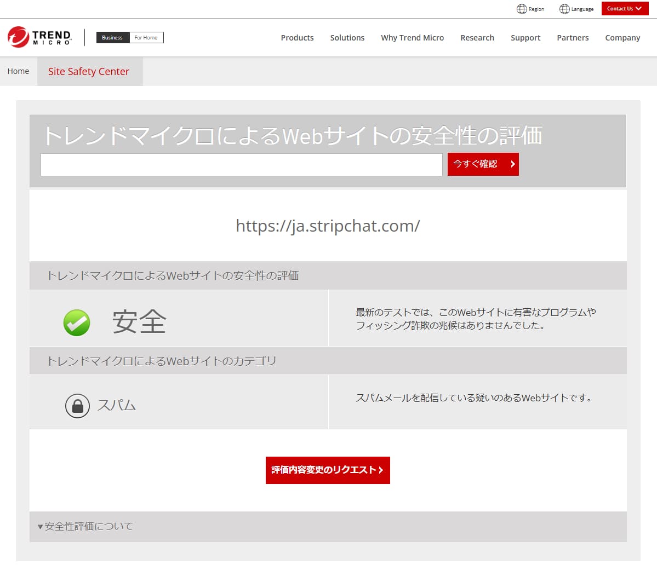657x570 pixels.
Task: Click the Language globe icon
Action: click(564, 9)
